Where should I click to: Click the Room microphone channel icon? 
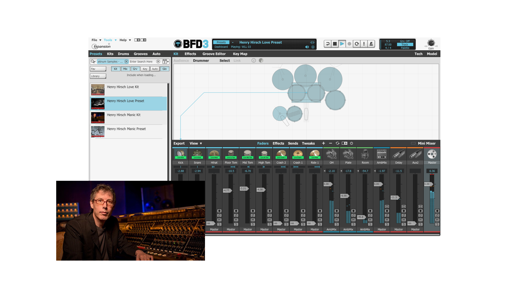(x=365, y=154)
